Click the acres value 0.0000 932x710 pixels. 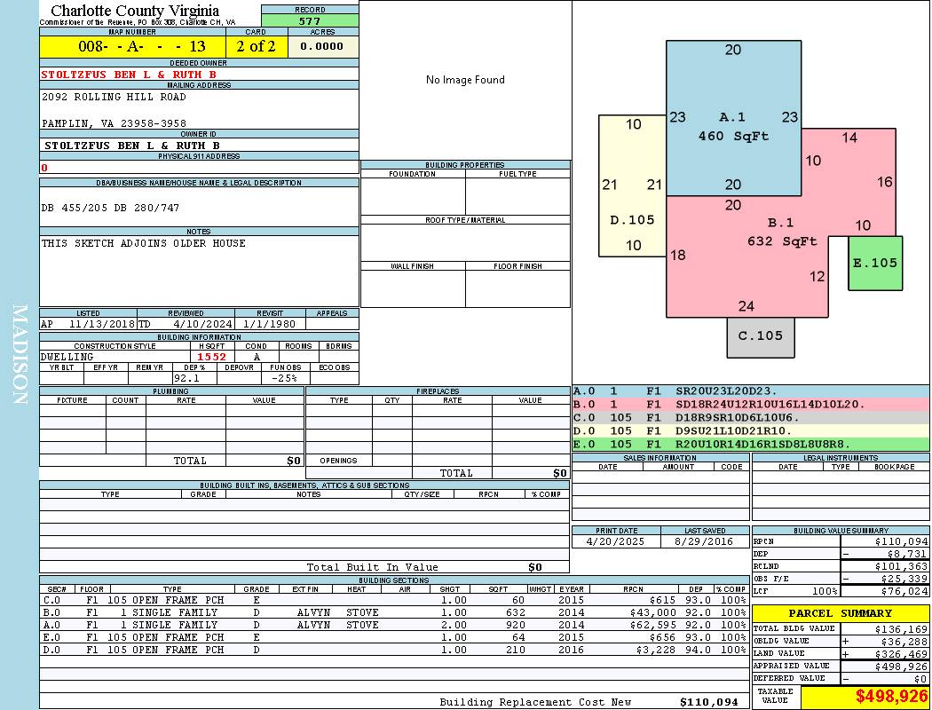click(x=321, y=46)
